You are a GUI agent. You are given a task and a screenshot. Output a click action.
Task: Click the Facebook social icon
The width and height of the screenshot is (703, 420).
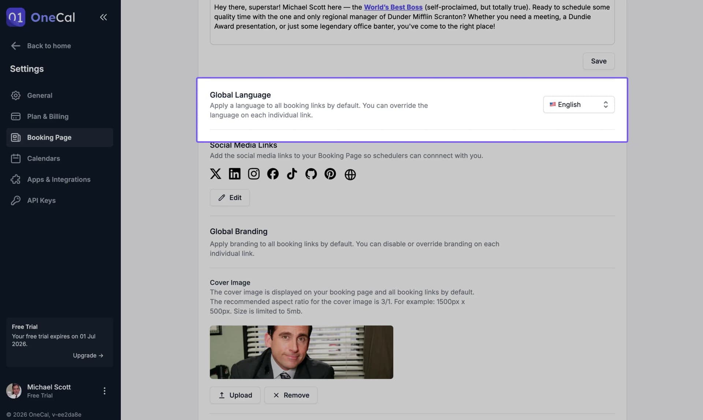click(x=272, y=174)
